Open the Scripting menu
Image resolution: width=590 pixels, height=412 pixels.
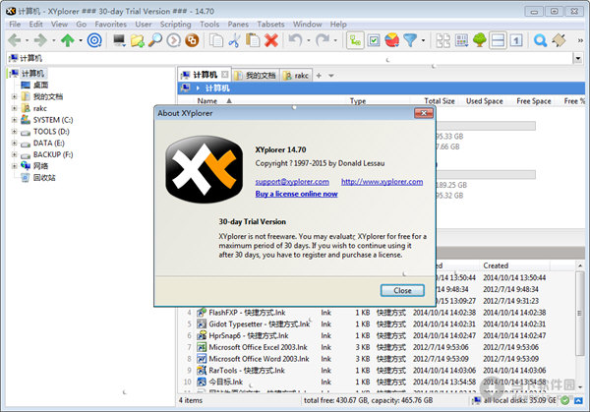[175, 25]
